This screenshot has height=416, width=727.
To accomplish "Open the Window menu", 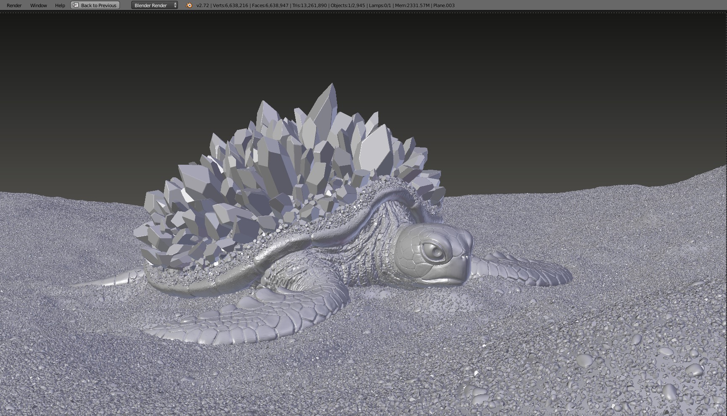I will (x=38, y=5).
